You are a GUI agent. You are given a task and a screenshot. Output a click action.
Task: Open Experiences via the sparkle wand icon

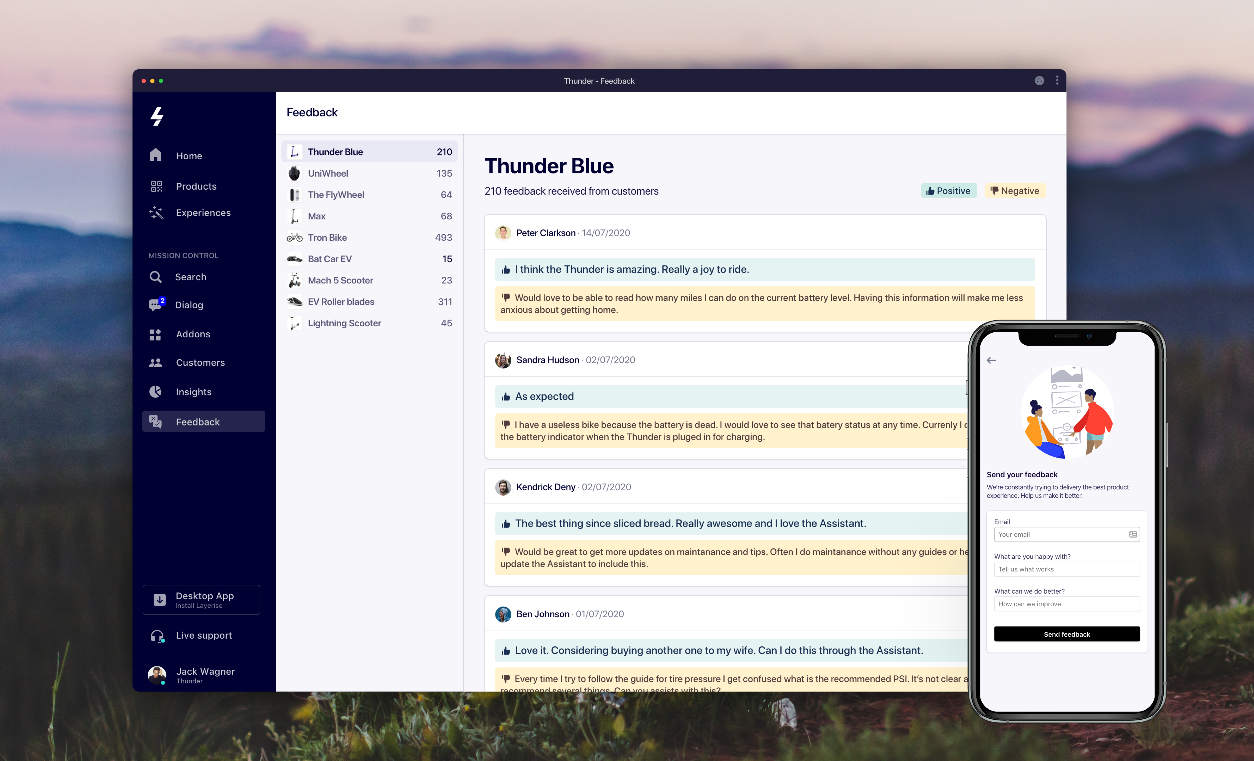[x=156, y=213]
